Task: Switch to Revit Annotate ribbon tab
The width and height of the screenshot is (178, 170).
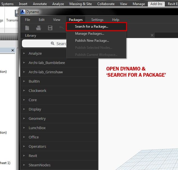Action: coord(40,4)
